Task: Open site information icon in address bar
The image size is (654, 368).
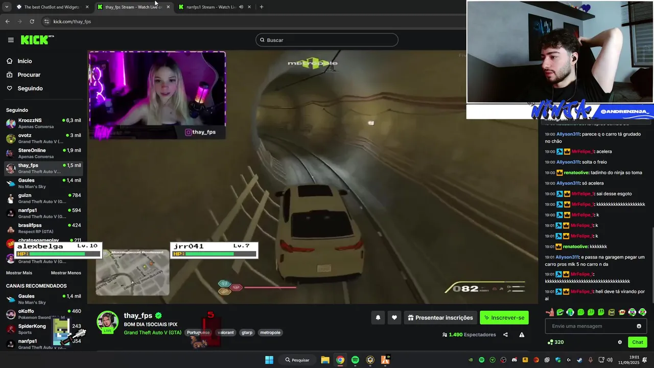Action: (x=46, y=21)
